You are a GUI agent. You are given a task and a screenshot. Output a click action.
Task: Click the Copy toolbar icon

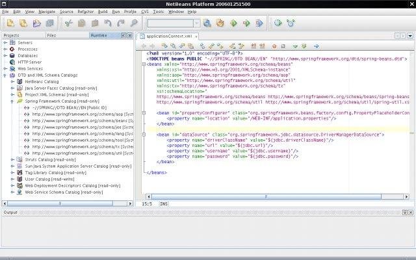[x=81, y=23]
